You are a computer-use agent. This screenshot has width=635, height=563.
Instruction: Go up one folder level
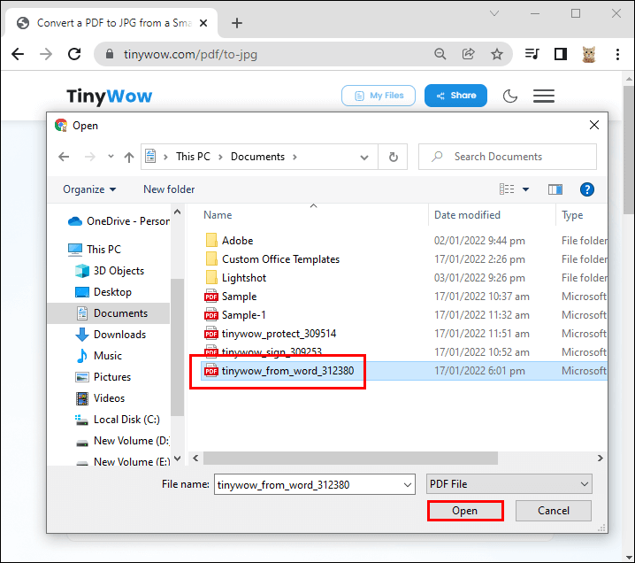[129, 157]
